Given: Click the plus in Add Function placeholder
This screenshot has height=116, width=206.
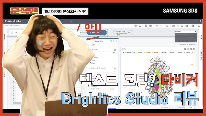Looking at the screenshot, I should tap(129, 33).
